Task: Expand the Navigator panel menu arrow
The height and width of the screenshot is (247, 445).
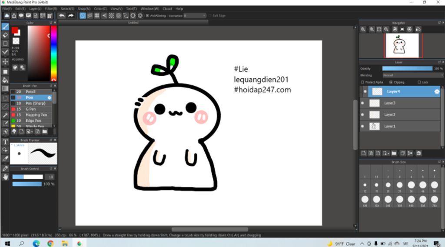Action: pos(443,23)
